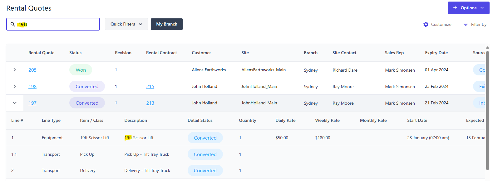Open rental quote 197 link
This screenshot has height=181, width=493.
32,103
